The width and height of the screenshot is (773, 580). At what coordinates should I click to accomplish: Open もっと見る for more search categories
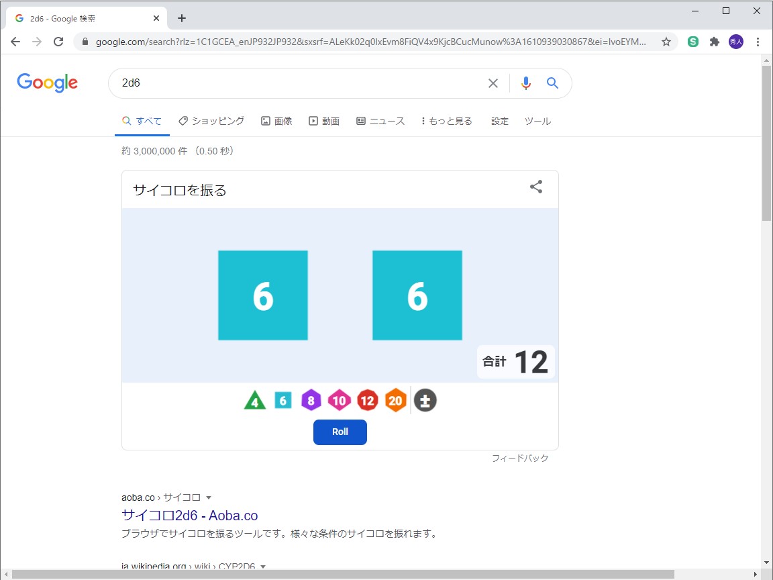446,121
